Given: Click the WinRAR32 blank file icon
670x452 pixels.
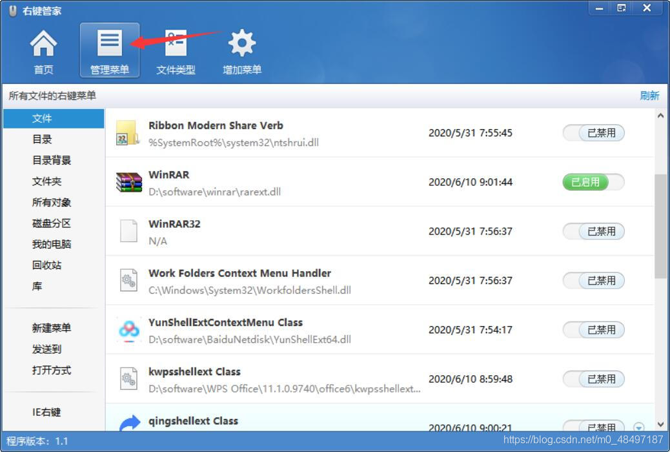Looking at the screenshot, I should pyautogui.click(x=128, y=231).
